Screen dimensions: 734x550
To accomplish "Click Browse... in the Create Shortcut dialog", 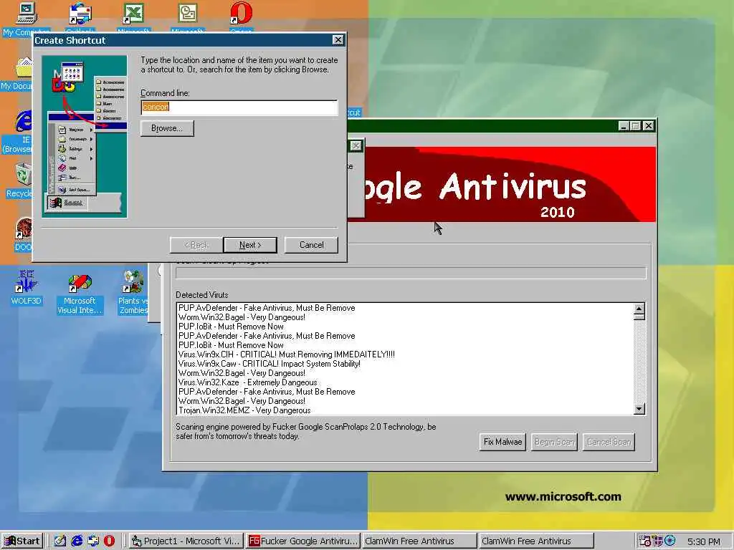I will [167, 128].
